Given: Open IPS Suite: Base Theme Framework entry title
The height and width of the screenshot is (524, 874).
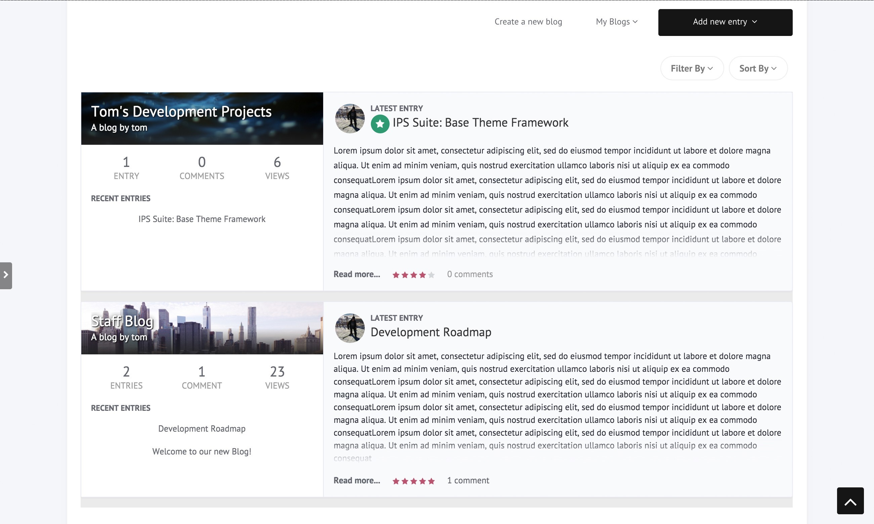Looking at the screenshot, I should click(x=480, y=123).
